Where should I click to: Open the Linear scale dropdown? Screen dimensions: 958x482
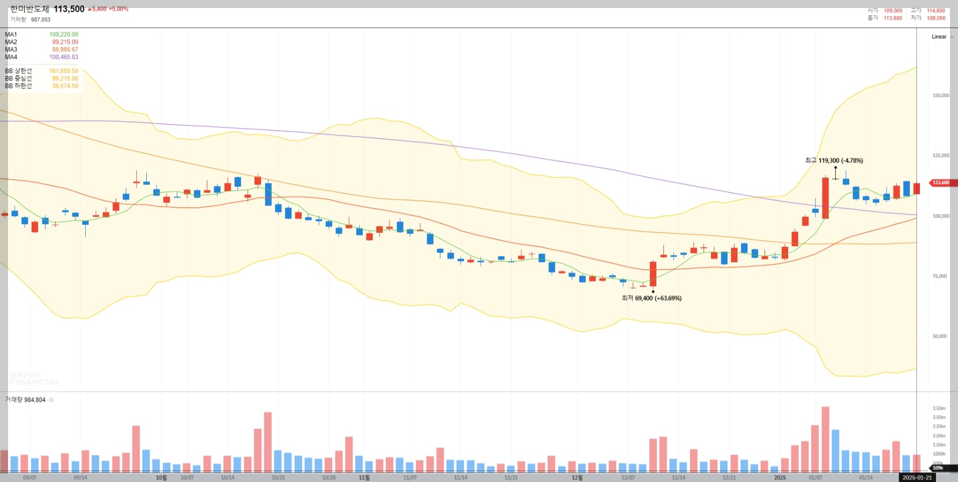pos(942,37)
